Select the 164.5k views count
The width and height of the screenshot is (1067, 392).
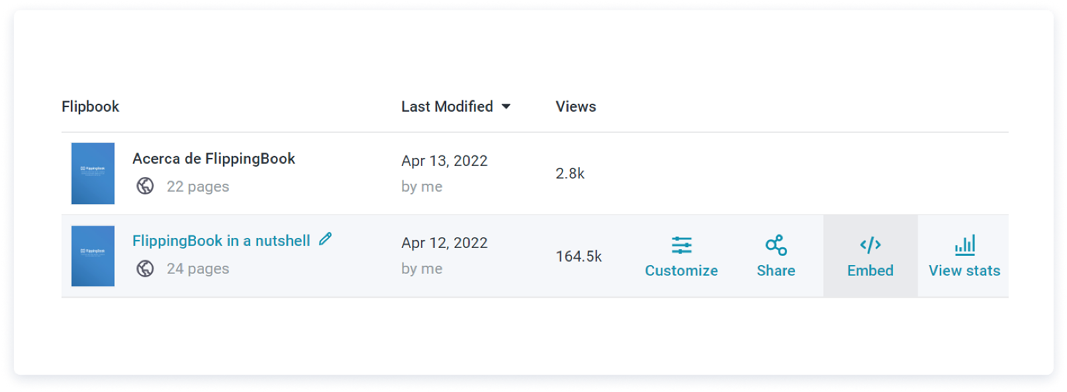tap(579, 256)
